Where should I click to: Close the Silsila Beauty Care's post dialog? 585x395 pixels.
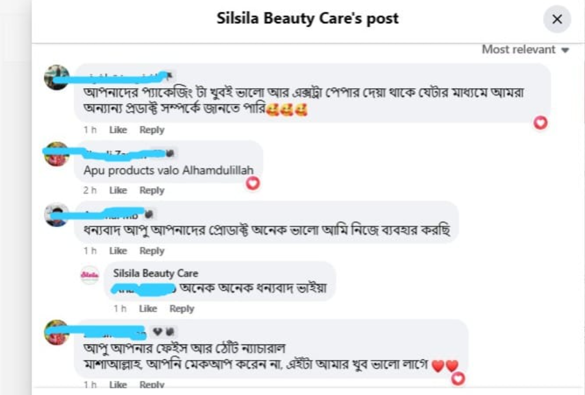point(556,19)
